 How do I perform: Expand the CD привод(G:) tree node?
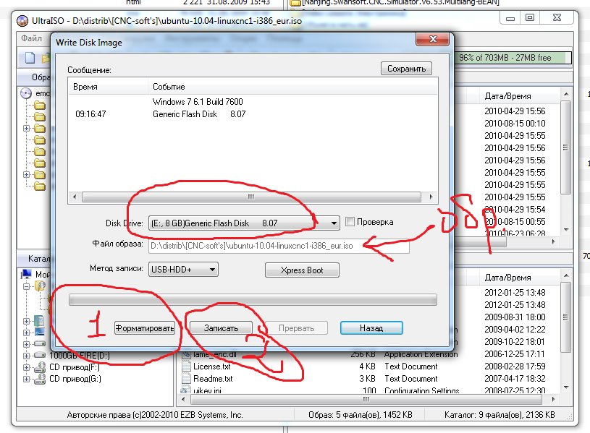click(26, 379)
